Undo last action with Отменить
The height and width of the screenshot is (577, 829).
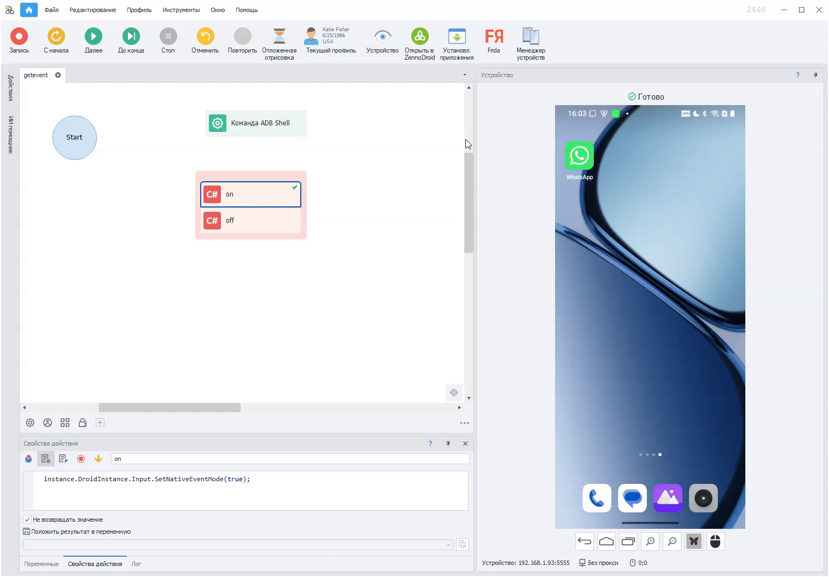205,41
